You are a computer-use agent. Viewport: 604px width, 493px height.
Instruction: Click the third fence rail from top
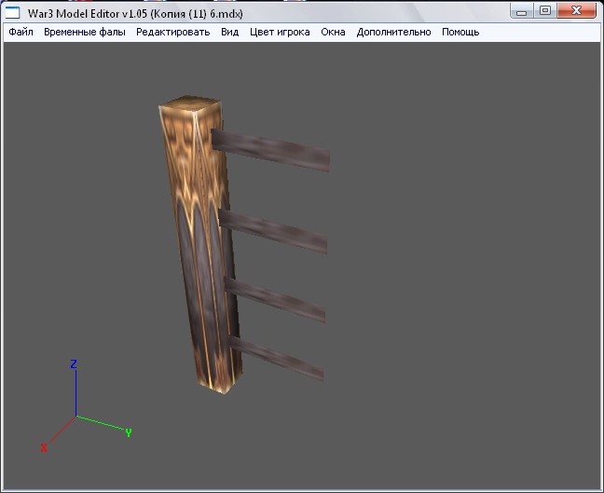[275, 300]
